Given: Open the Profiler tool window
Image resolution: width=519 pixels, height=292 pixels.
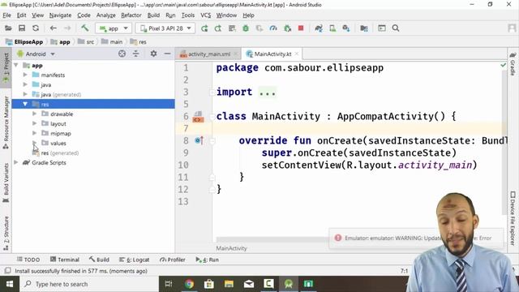Looking at the screenshot, I should coord(173,260).
